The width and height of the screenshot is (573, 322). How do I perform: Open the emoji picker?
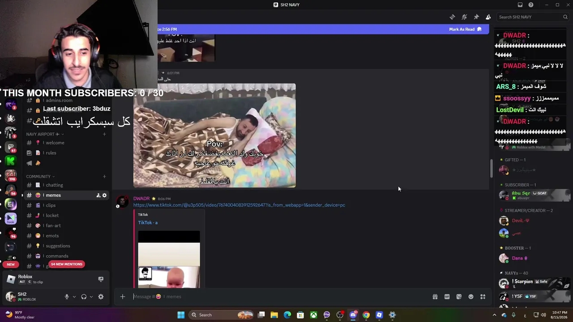471,297
